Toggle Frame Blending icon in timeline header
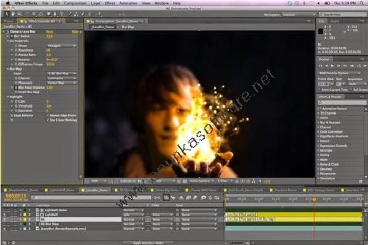 click(x=188, y=198)
